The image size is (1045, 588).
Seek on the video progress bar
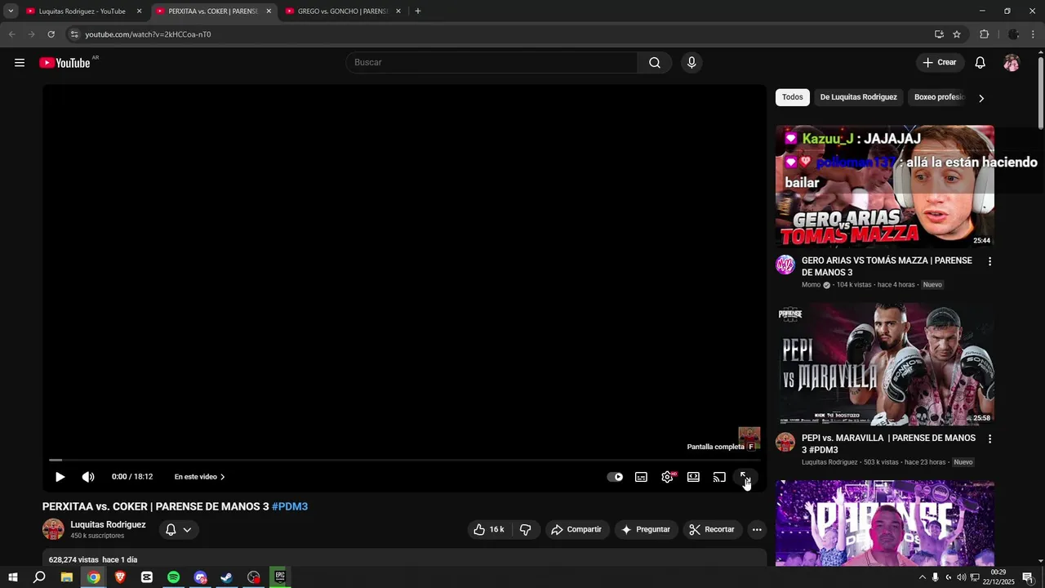point(405,461)
